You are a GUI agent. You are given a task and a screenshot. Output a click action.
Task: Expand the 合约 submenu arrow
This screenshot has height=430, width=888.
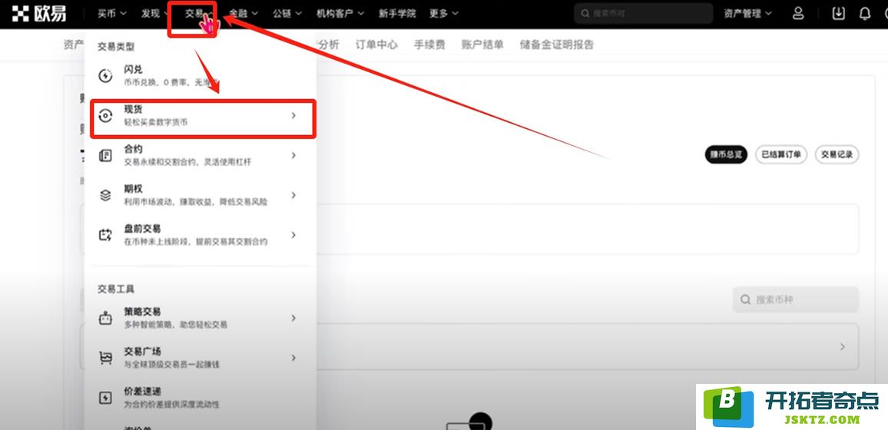pos(293,155)
